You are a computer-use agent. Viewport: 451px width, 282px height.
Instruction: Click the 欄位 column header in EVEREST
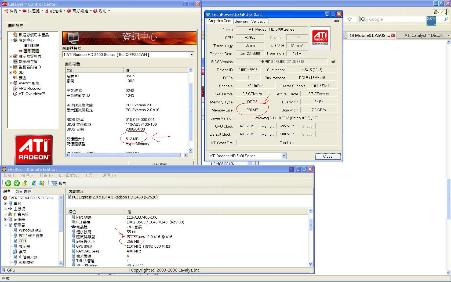pyautogui.click(x=96, y=212)
